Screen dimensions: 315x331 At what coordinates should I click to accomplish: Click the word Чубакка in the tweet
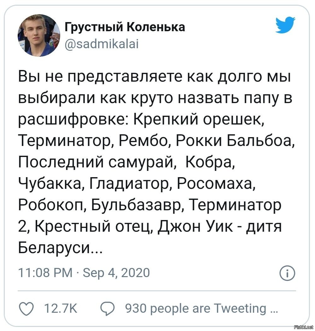click(50, 183)
